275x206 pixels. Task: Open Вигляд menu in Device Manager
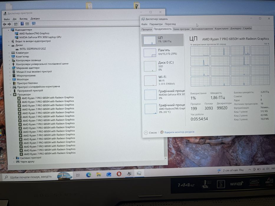point(24,19)
